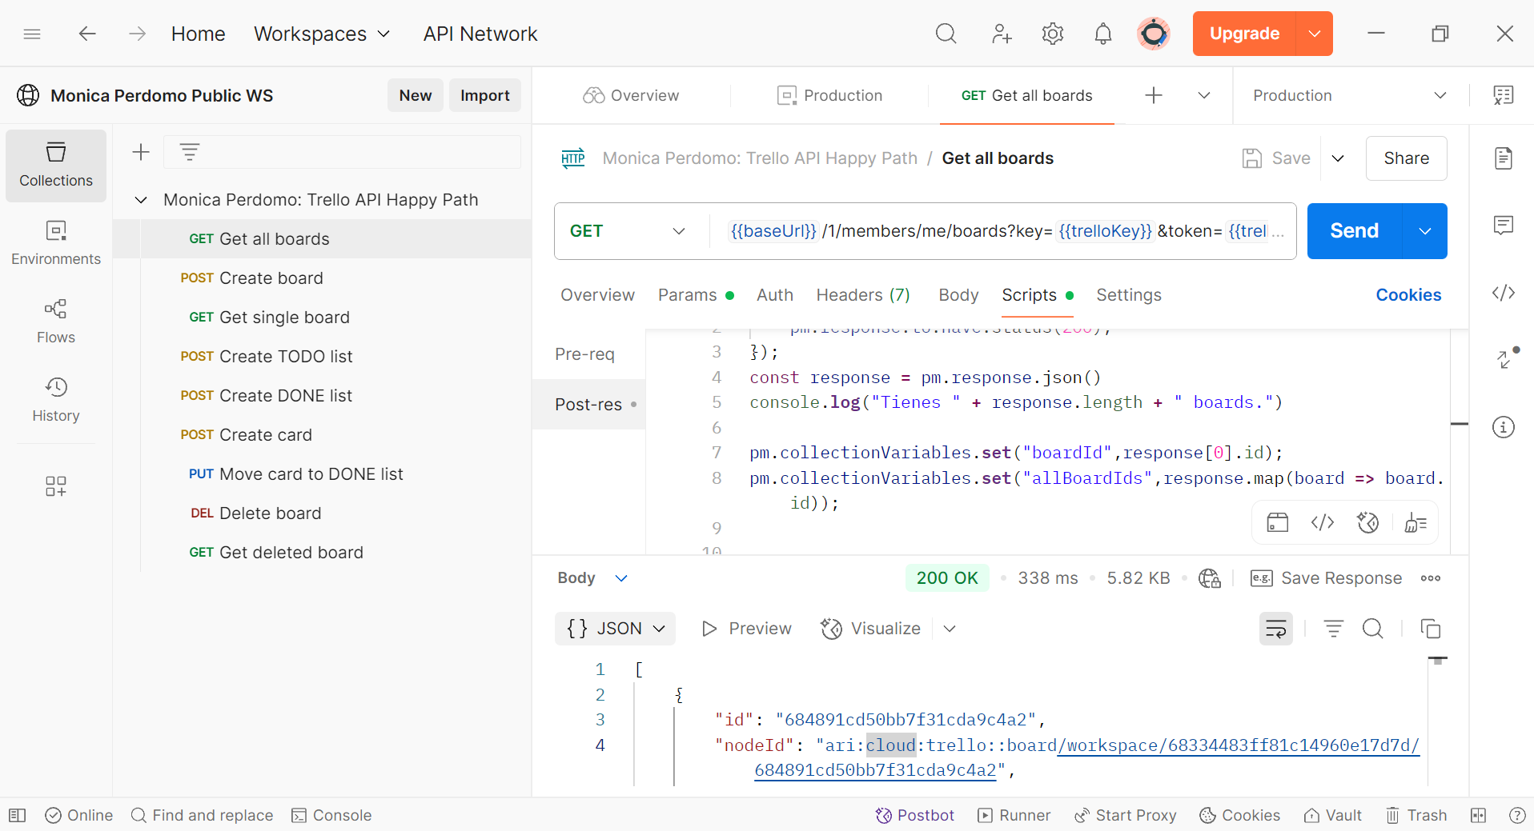Toggle word wrap in response body
This screenshot has height=831, width=1534.
pos(1276,629)
